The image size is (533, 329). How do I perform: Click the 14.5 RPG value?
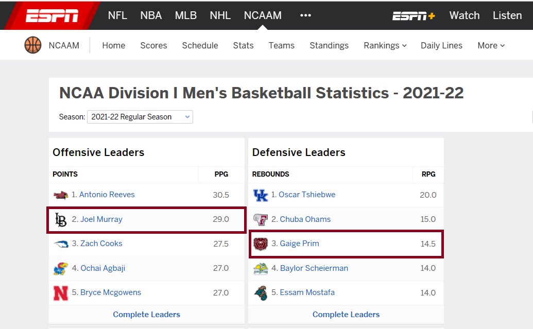pos(428,244)
